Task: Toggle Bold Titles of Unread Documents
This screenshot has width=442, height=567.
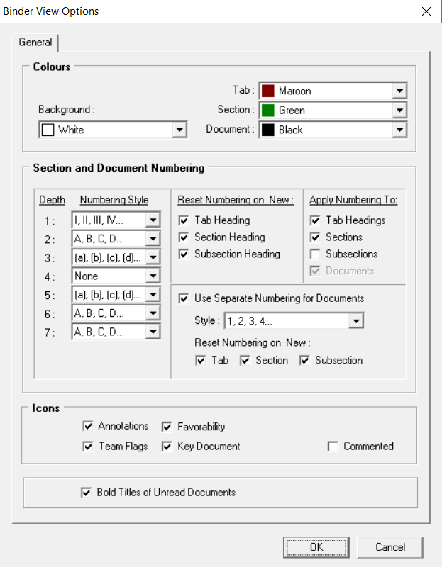Action: click(86, 493)
